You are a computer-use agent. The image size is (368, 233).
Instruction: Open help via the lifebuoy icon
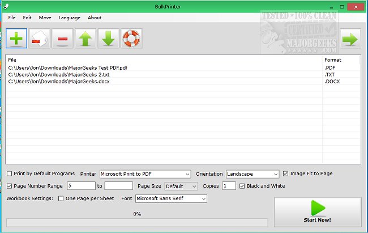click(131, 39)
